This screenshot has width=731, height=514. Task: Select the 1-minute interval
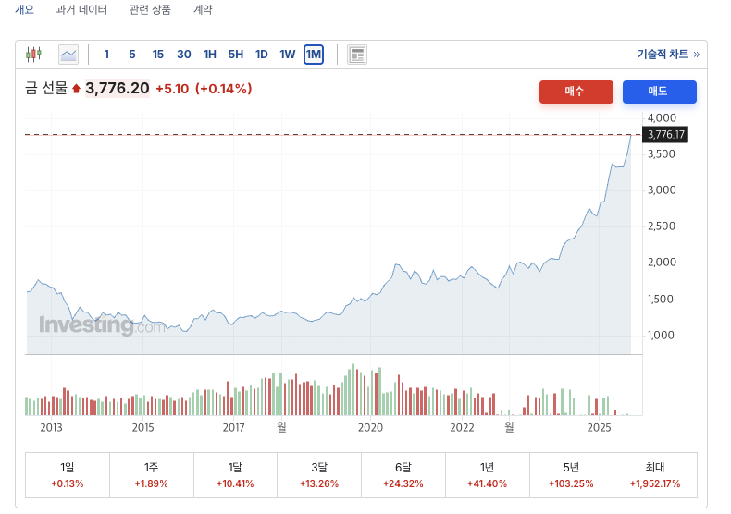[106, 54]
